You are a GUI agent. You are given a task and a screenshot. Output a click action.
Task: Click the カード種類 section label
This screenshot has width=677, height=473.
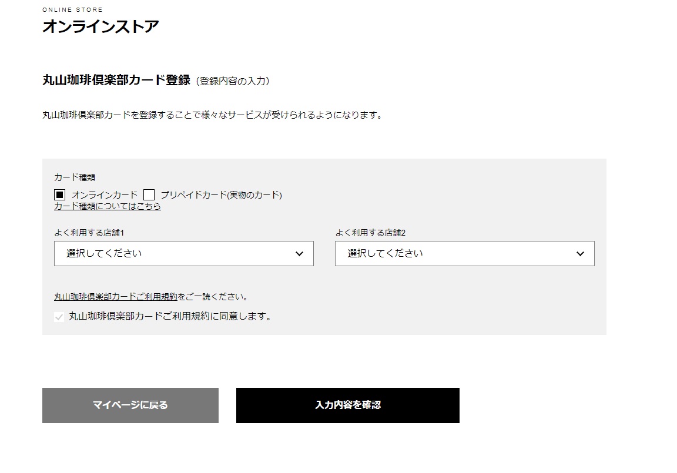[75, 177]
